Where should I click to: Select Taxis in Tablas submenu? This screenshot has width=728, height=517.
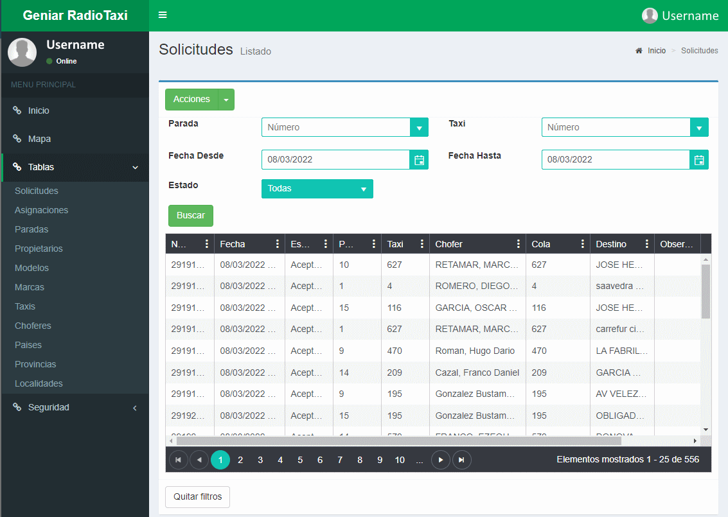[x=24, y=306]
